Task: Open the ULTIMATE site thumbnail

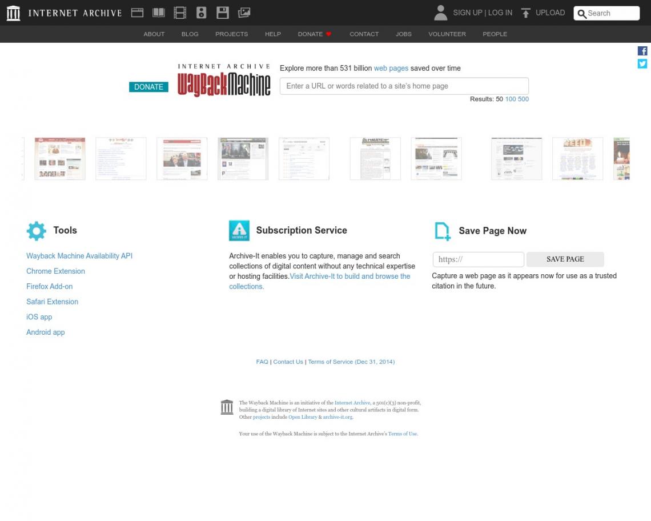Action: (x=375, y=159)
